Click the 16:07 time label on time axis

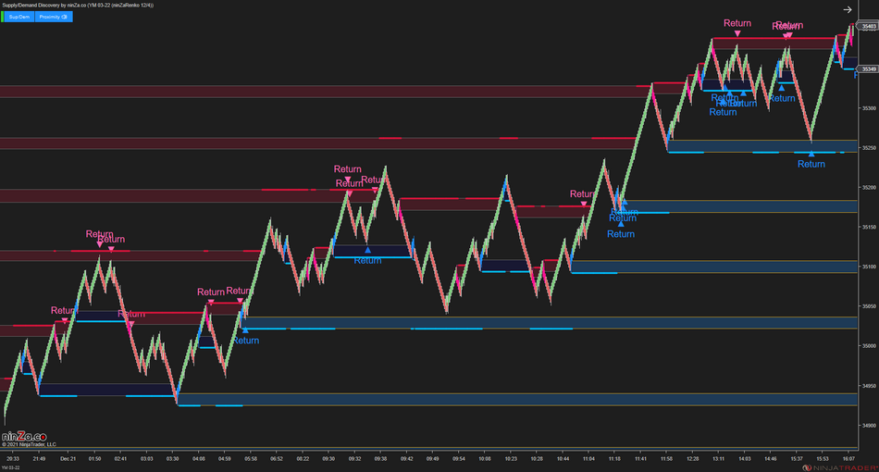coord(848,458)
